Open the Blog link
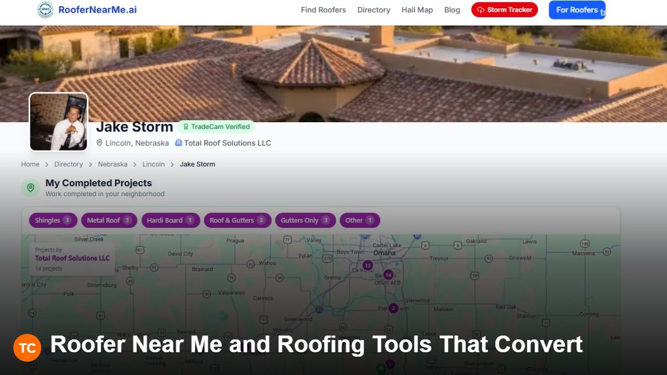This screenshot has height=375, width=667. coord(452,10)
